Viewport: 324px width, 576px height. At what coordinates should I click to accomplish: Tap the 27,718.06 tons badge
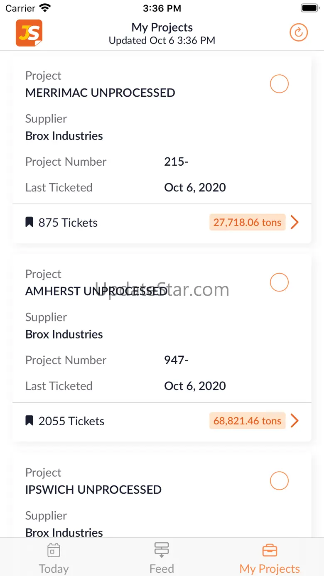click(x=247, y=222)
